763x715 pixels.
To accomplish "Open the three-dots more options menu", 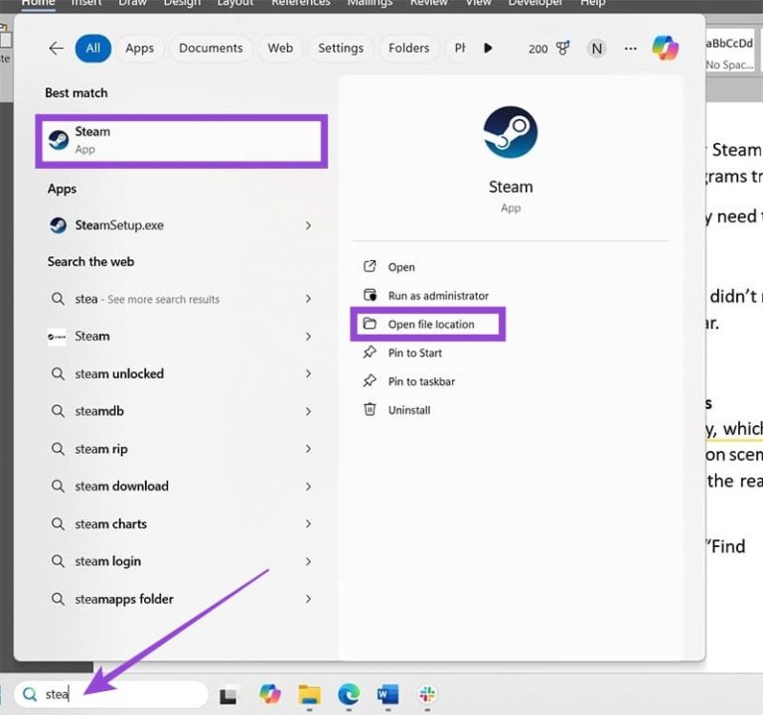I will tap(630, 48).
